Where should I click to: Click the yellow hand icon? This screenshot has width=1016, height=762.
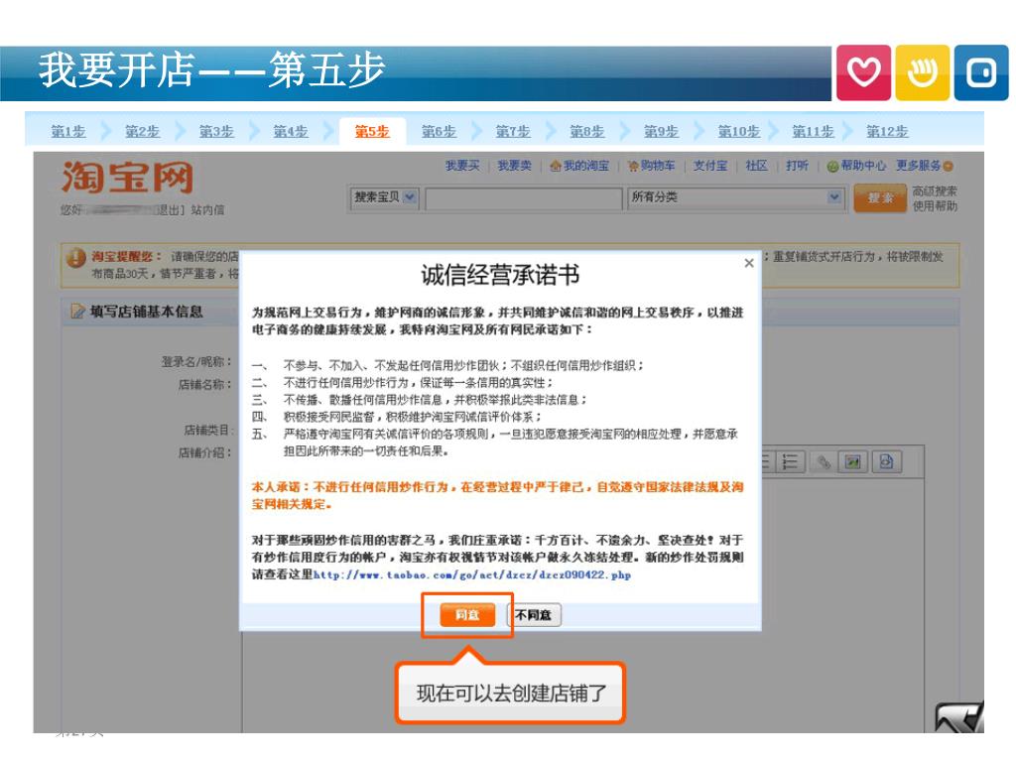pyautogui.click(x=922, y=72)
